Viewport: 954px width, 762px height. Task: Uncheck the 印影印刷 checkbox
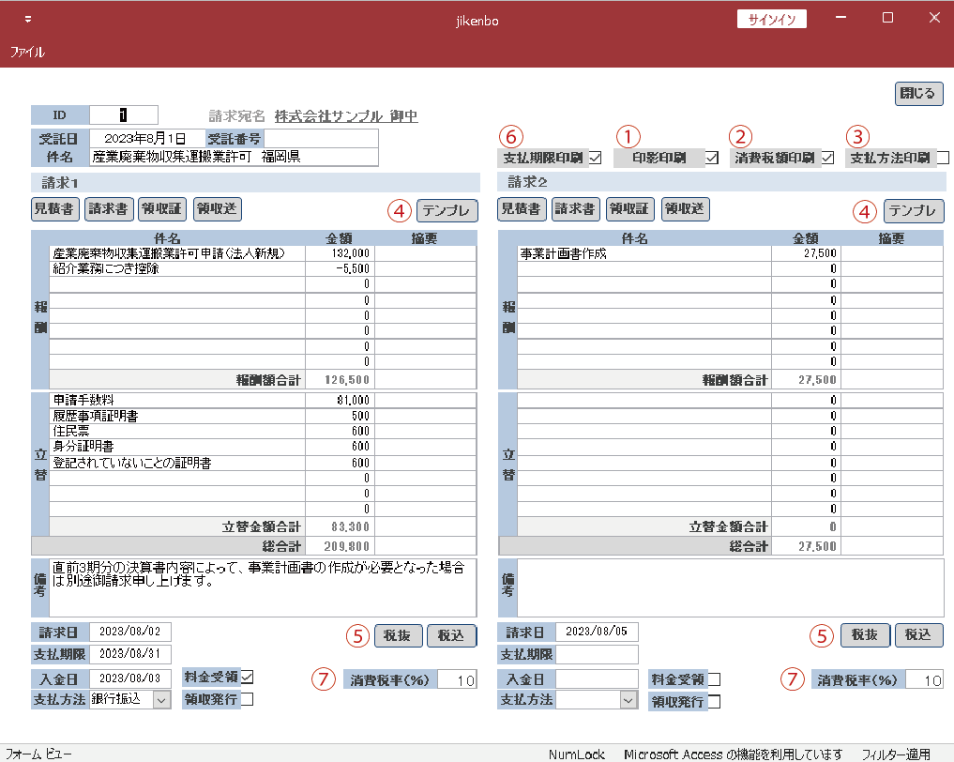[712, 158]
